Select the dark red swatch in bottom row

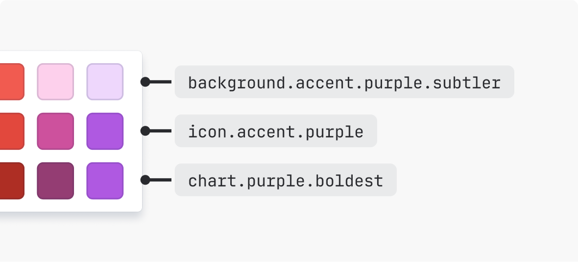tap(11, 180)
